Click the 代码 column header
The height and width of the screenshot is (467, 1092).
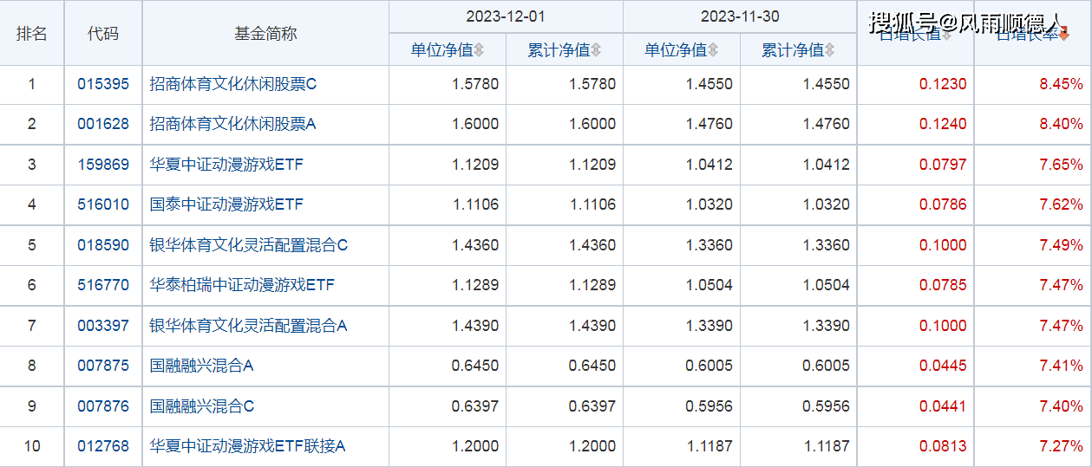pyautogui.click(x=103, y=34)
